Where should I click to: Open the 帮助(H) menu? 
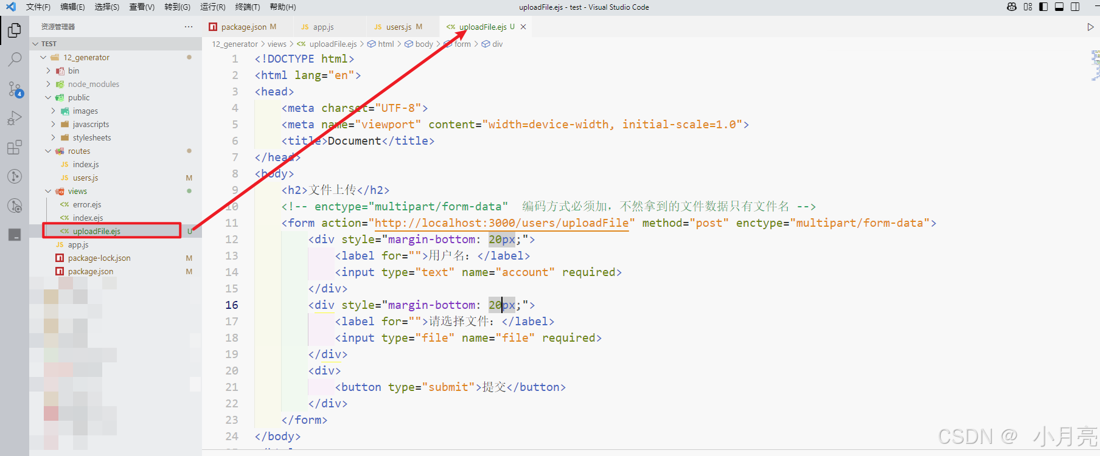pos(282,7)
